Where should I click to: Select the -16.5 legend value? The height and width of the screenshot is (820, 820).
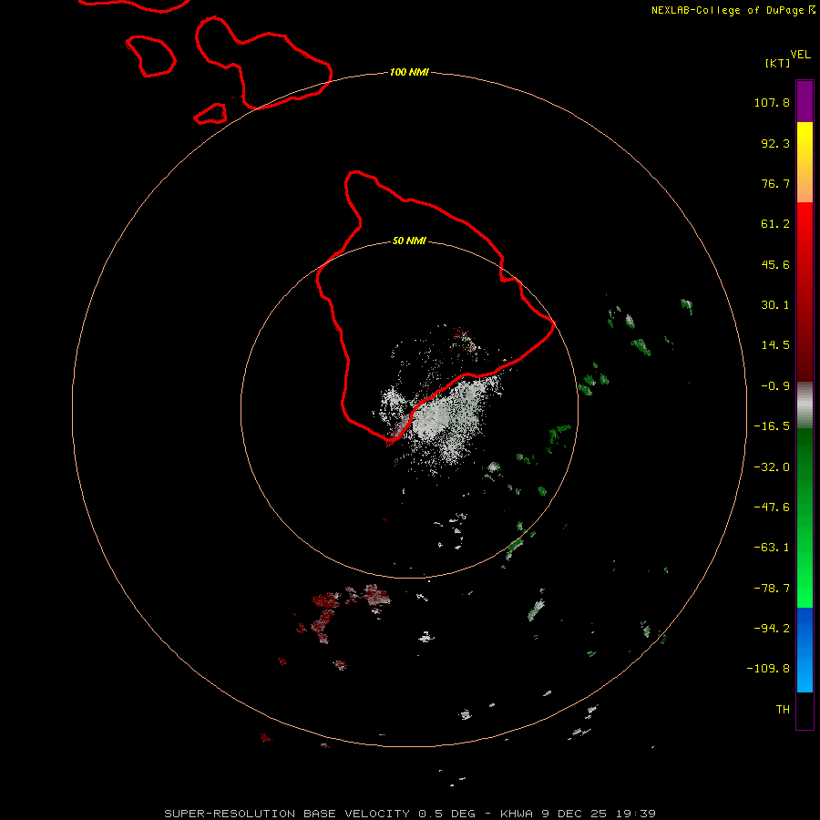point(772,426)
